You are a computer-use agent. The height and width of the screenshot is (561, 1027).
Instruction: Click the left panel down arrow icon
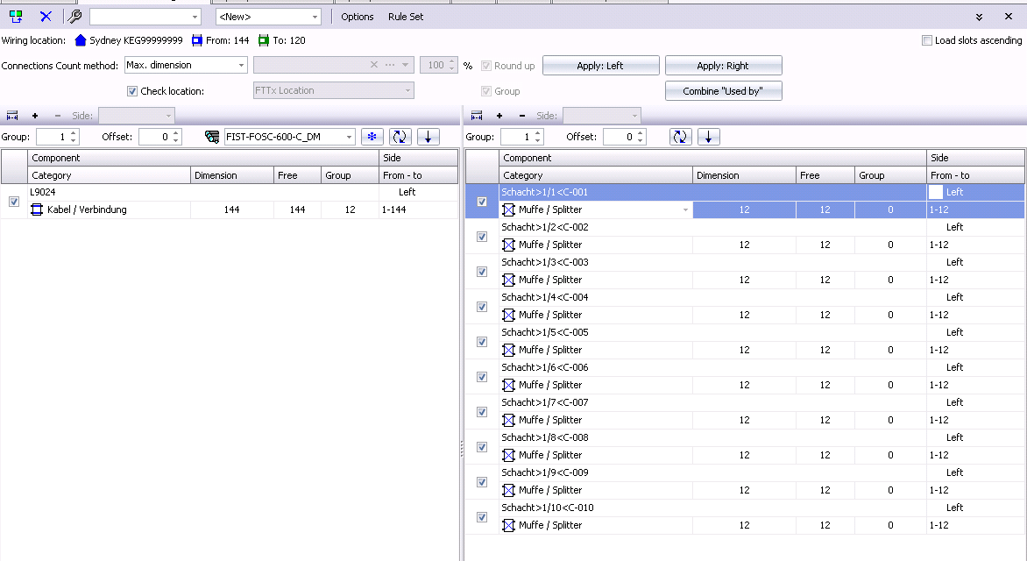pos(429,137)
